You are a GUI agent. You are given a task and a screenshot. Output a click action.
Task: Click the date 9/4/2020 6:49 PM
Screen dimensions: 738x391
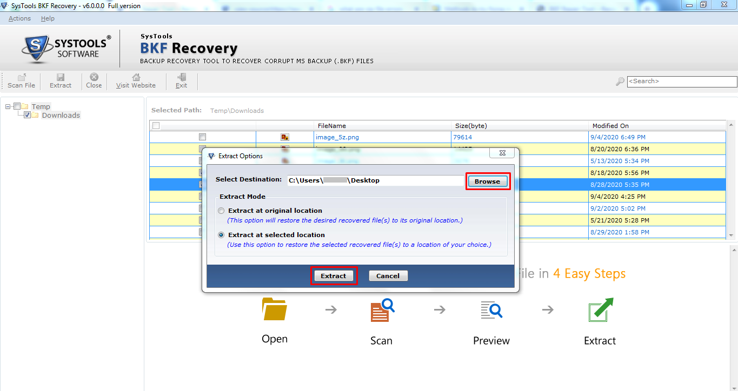[619, 137]
